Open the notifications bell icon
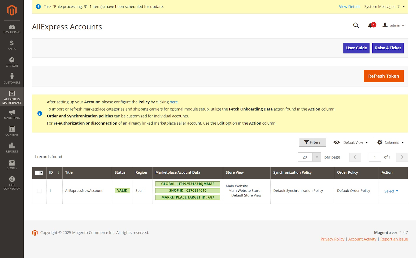 [x=370, y=25]
